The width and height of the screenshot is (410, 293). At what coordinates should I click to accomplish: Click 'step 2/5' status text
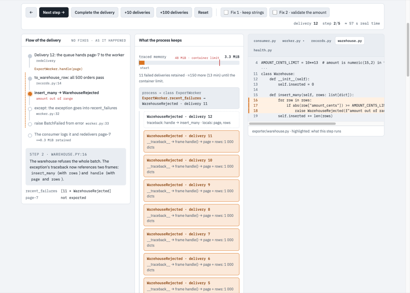(x=331, y=23)
